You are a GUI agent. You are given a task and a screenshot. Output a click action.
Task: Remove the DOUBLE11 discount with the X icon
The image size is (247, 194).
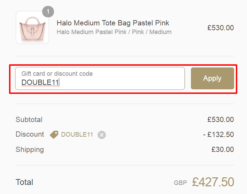pyautogui.click(x=102, y=135)
